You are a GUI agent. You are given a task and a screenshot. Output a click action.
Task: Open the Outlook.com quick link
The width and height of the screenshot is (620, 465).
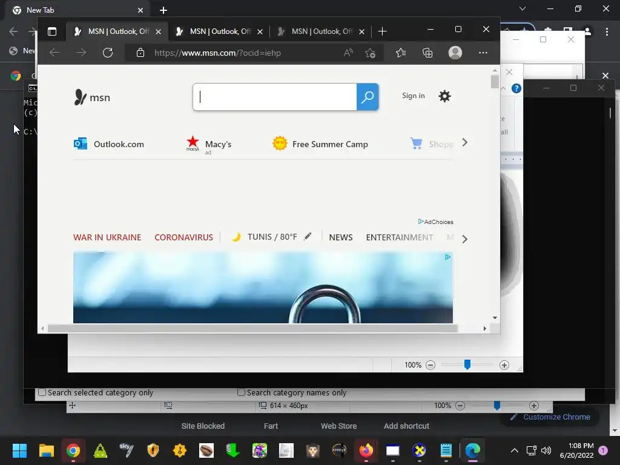coord(109,144)
